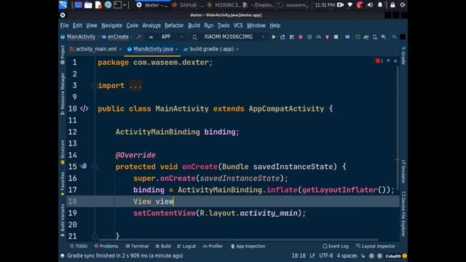Jump to next highlighted error arrow
The image size is (466, 262).
click(395, 61)
